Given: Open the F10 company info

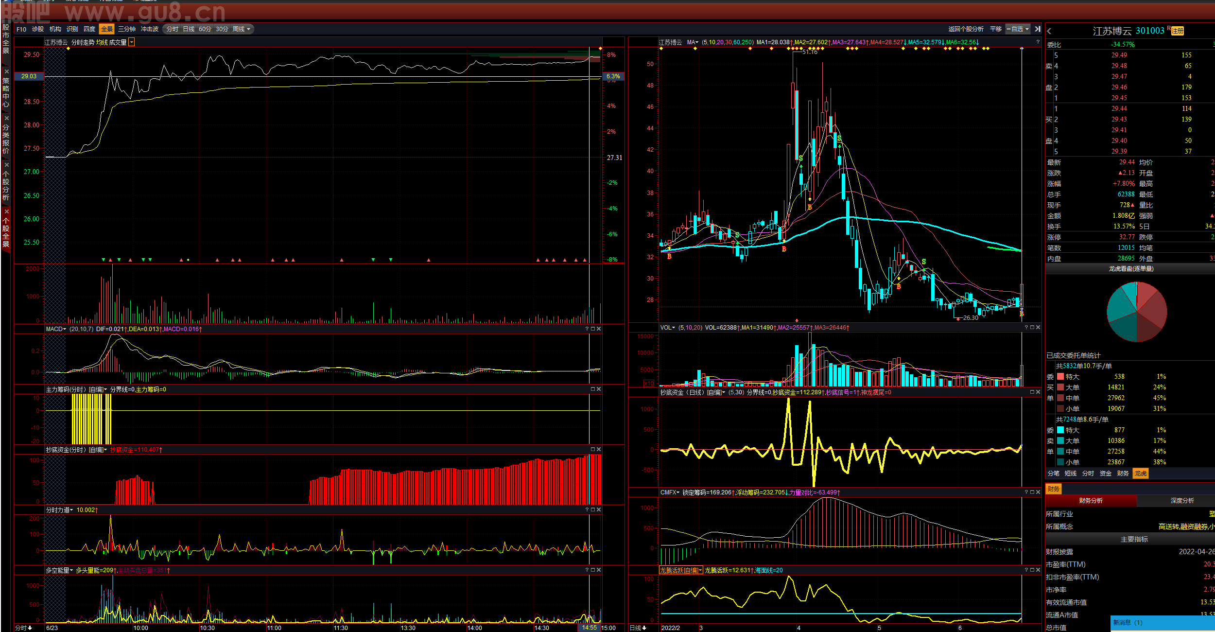Looking at the screenshot, I should pos(21,29).
